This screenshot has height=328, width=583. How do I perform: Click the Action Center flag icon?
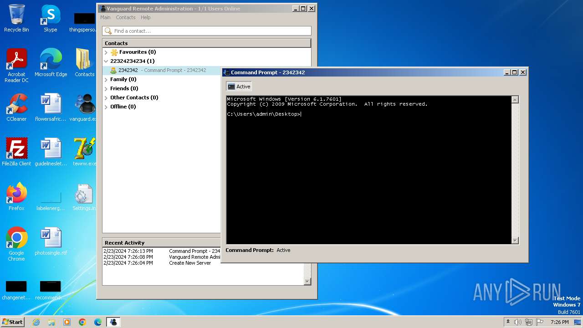pos(540,322)
